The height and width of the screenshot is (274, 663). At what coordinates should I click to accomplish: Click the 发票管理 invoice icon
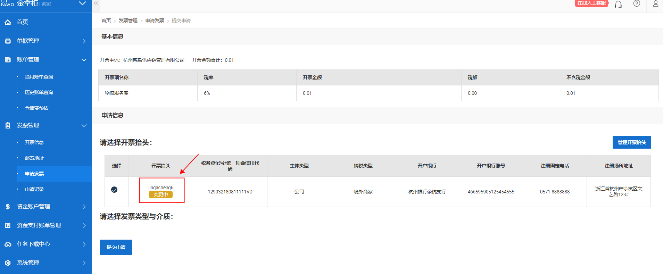[x=8, y=125]
